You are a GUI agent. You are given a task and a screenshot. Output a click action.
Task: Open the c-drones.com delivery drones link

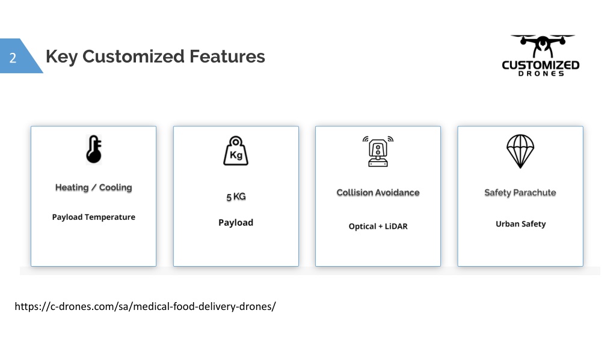coord(145,307)
